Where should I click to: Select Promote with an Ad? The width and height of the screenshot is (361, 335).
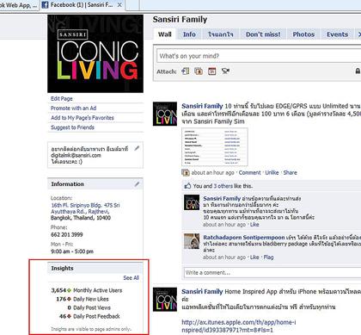pos(73,109)
